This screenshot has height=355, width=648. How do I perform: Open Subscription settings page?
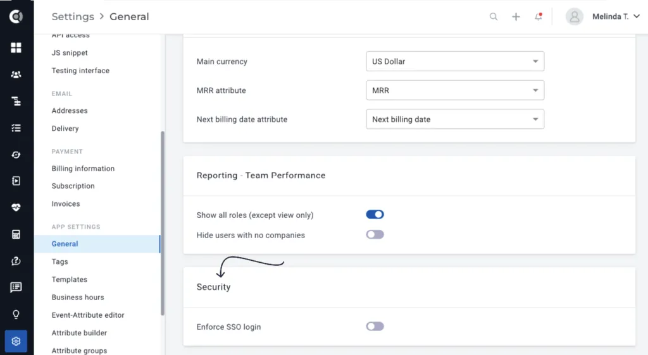73,186
